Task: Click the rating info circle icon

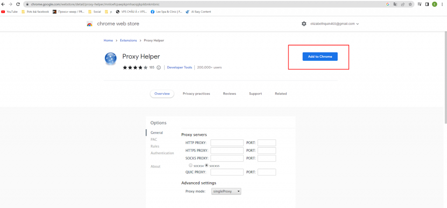Action: click(x=159, y=68)
